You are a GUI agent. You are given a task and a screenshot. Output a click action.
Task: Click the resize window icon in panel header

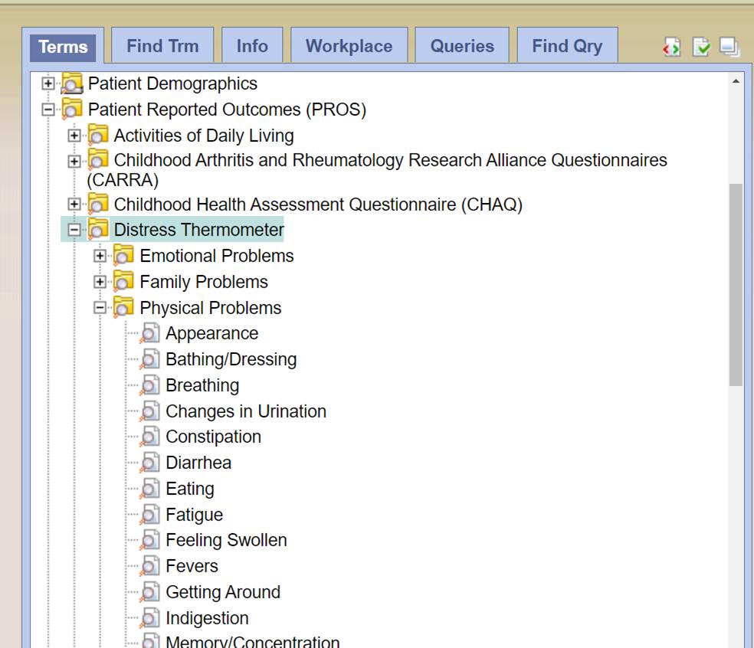[x=729, y=47]
